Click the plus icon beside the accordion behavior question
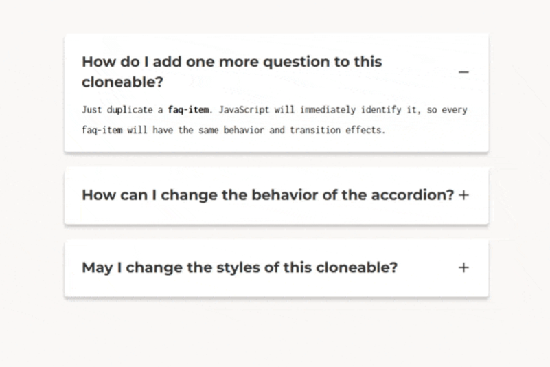Viewport: 550px width, 367px height. [x=463, y=195]
